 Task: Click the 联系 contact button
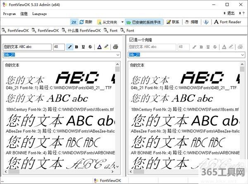click(x=173, y=22)
